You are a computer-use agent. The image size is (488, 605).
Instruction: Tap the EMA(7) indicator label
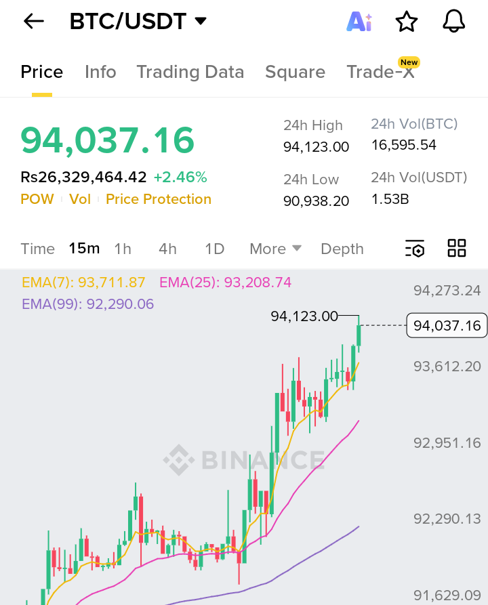tap(83, 283)
